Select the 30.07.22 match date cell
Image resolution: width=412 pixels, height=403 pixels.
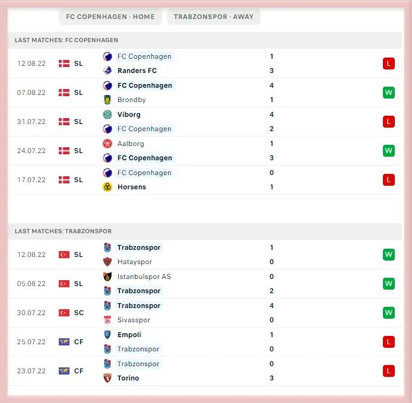coord(31,313)
